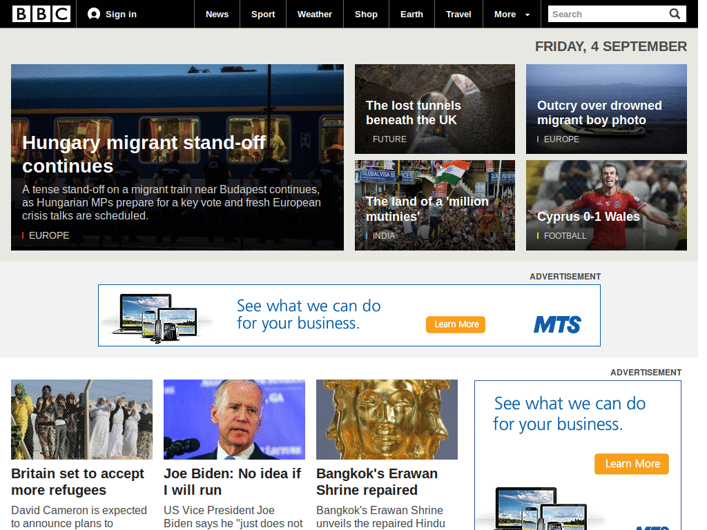Expand the More menu arrow
This screenshot has width=707, height=530.
point(527,15)
